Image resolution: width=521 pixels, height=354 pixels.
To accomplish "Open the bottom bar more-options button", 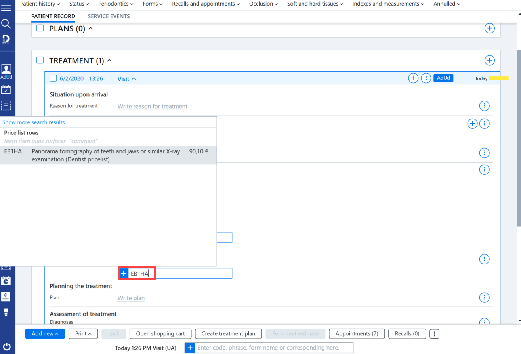I will [435, 334].
